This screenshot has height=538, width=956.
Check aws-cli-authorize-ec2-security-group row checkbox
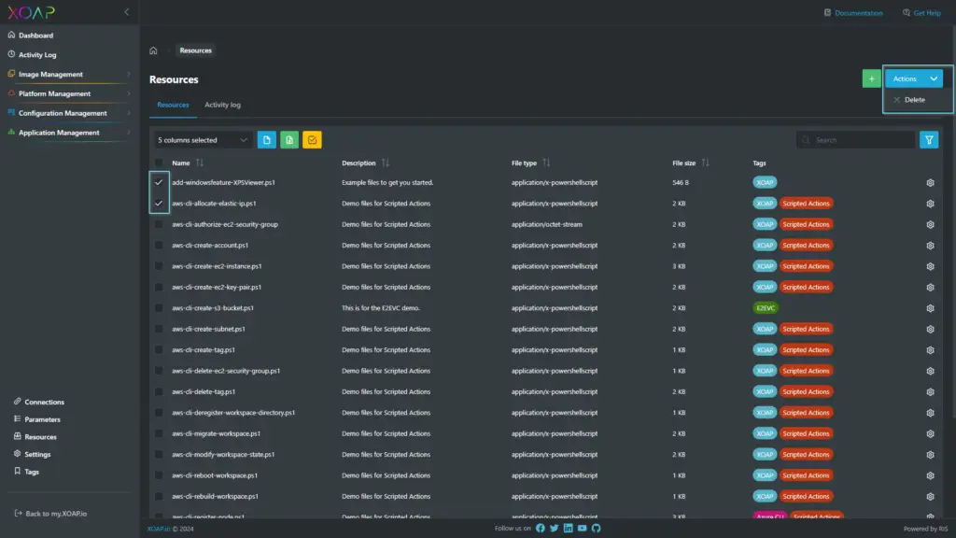[159, 224]
